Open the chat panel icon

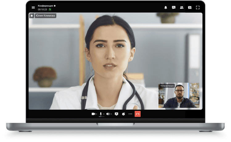click(174, 7)
